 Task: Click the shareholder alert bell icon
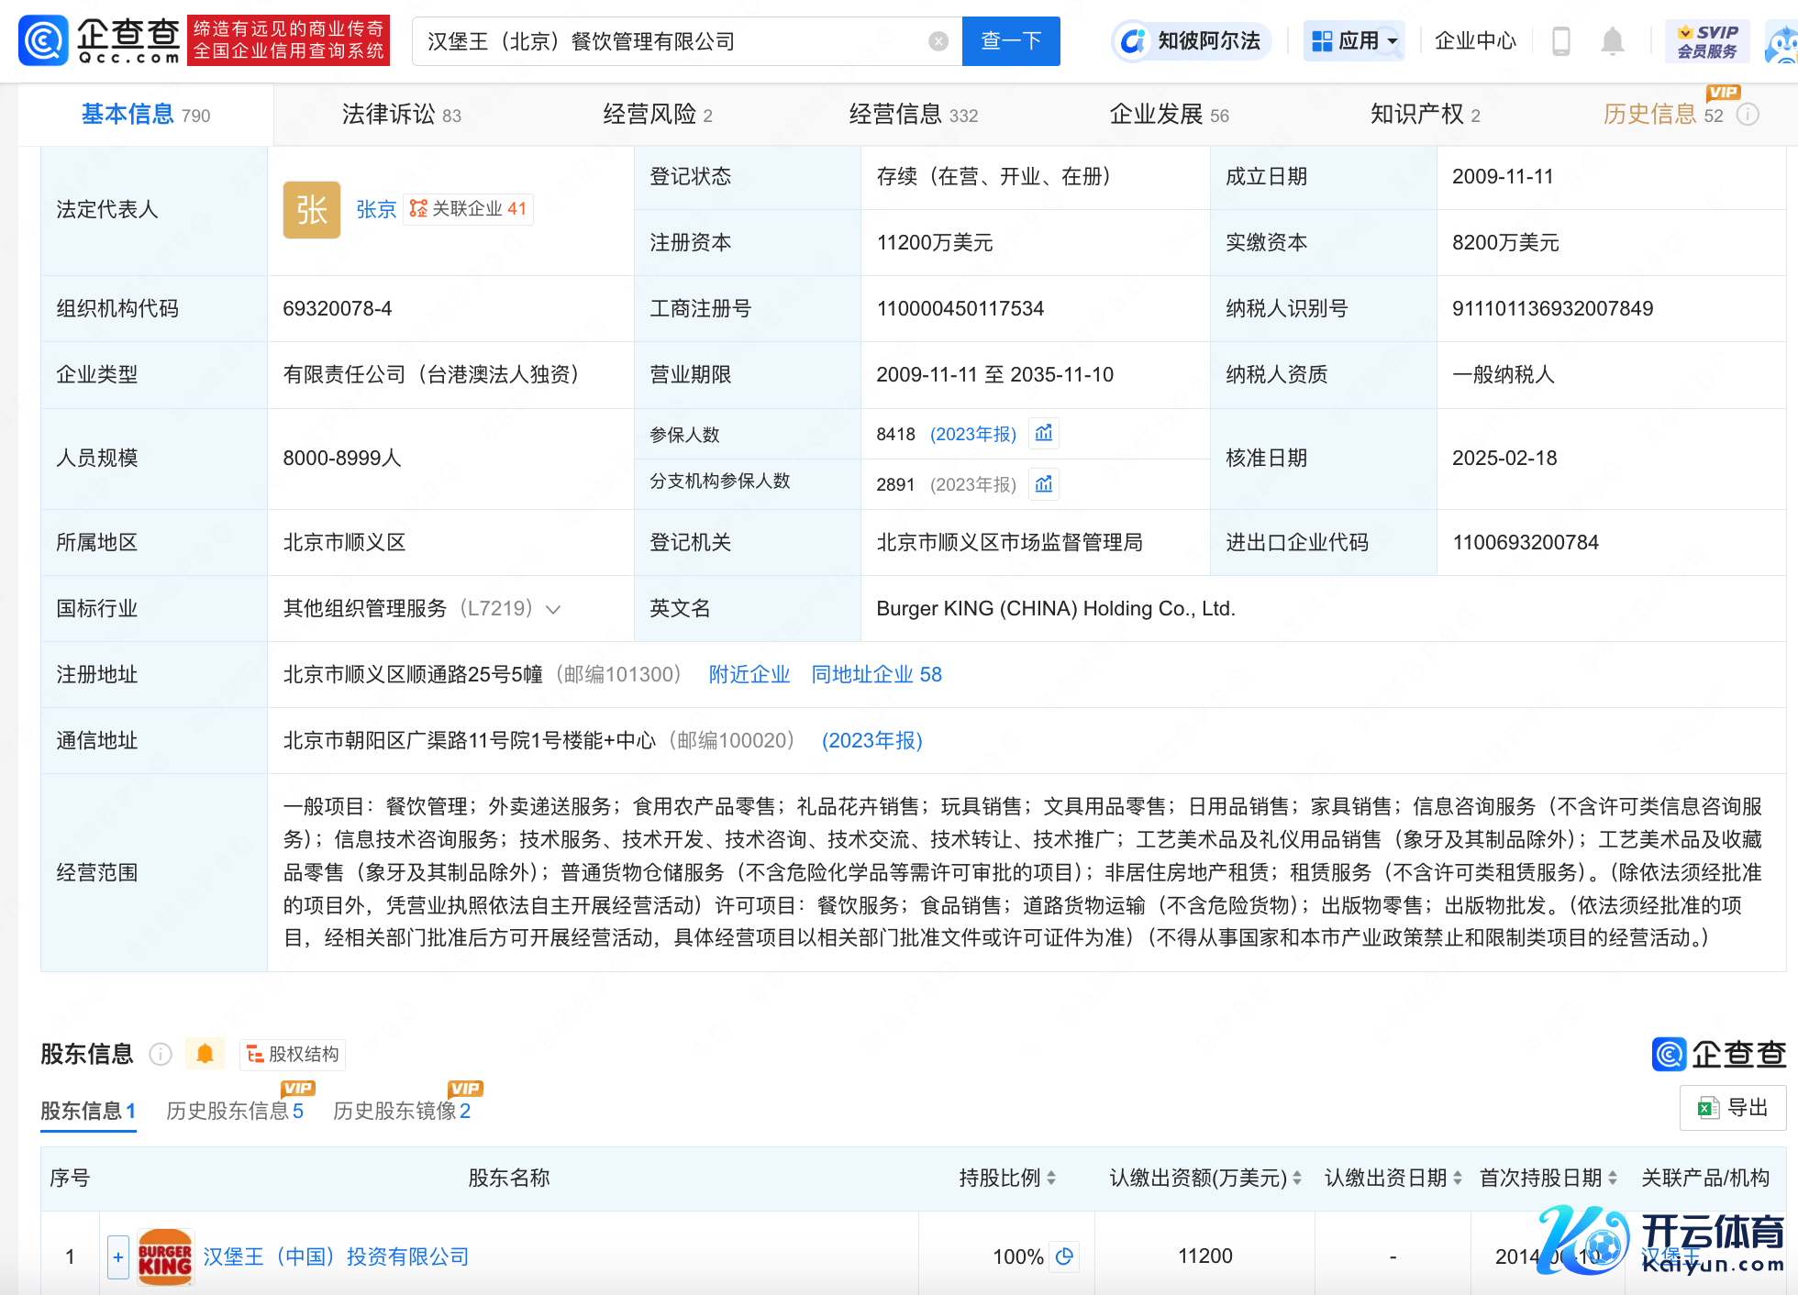205,1054
